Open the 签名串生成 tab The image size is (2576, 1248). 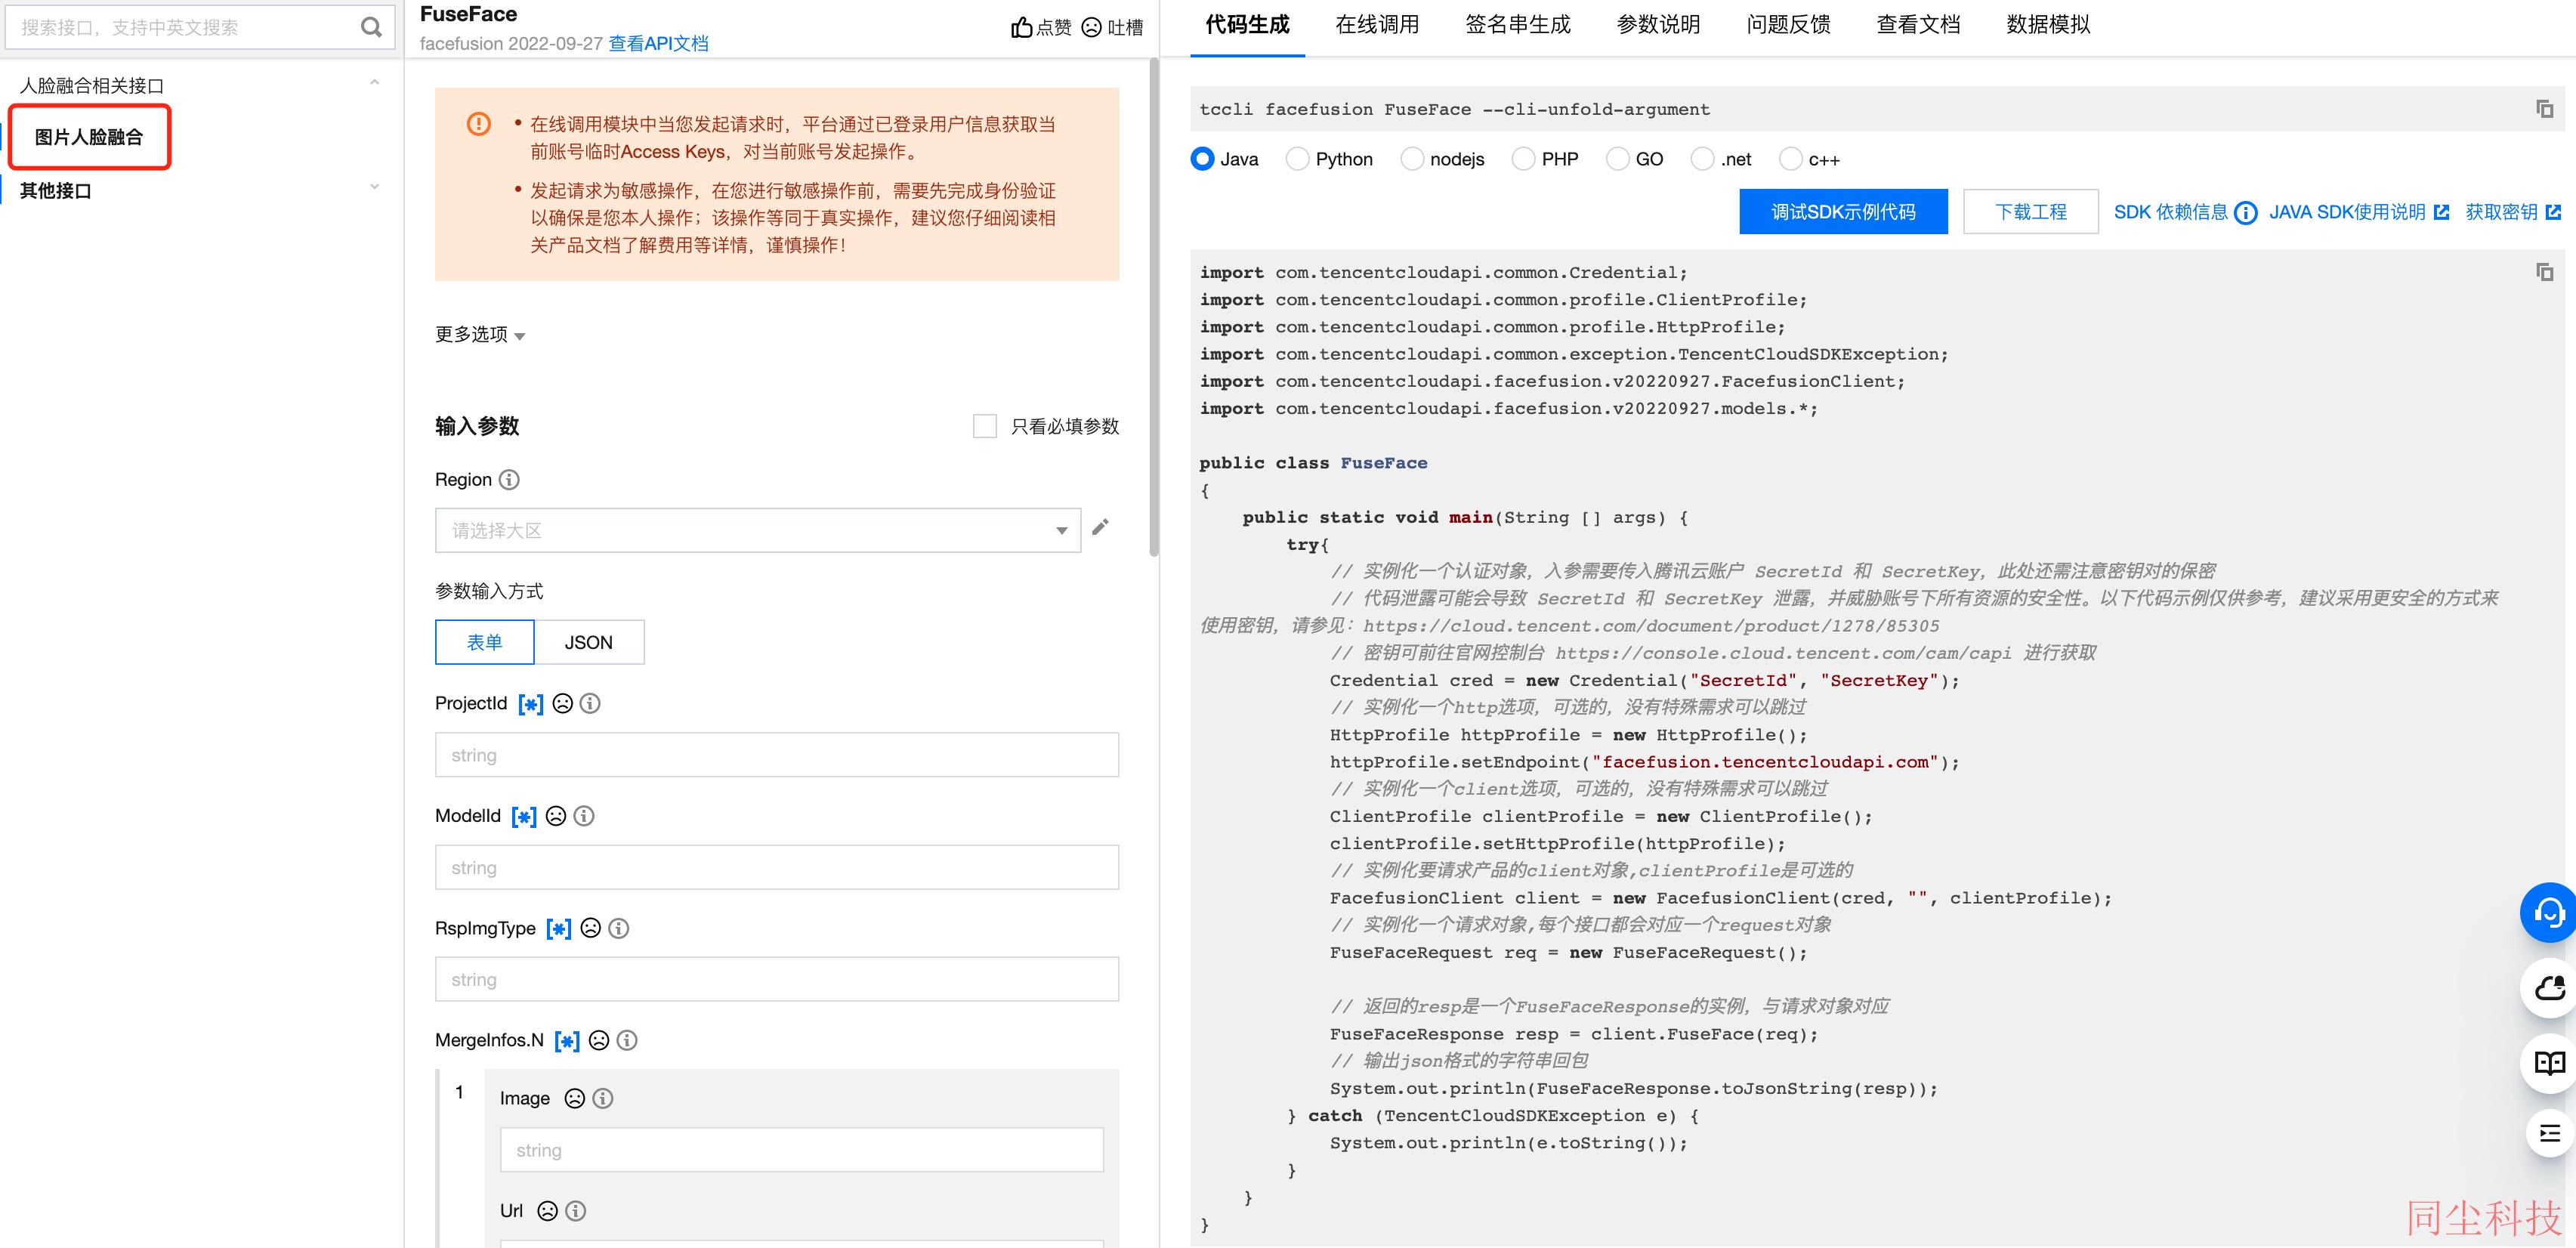[x=1518, y=25]
